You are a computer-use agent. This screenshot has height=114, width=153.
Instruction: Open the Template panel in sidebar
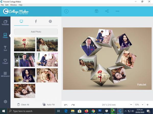tap(5, 23)
